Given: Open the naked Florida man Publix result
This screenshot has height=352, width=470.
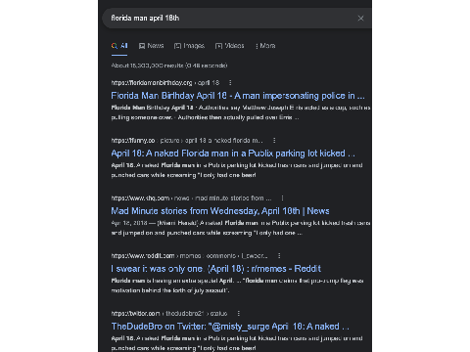Looking at the screenshot, I should (233, 154).
